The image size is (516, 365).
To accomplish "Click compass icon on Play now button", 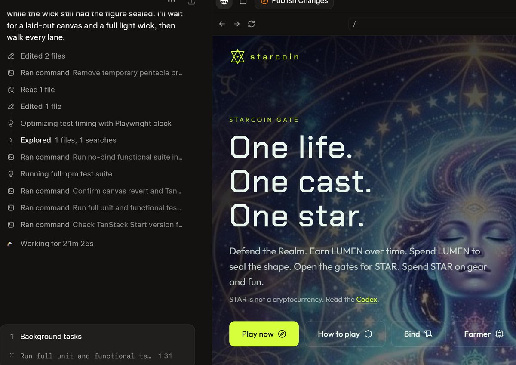I will click(x=282, y=334).
